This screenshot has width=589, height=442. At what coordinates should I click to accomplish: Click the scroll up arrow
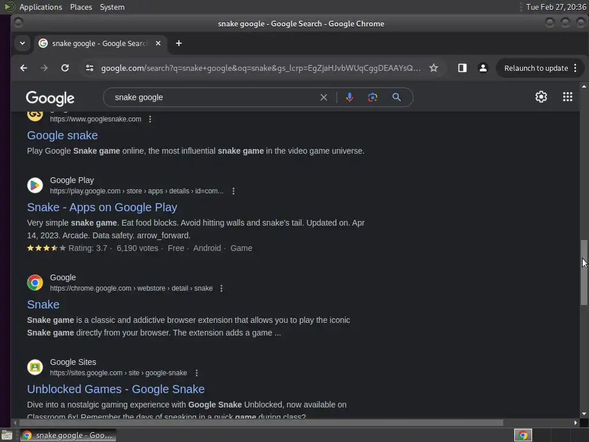click(584, 86)
